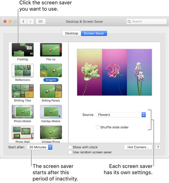Click into the Search field
Viewport: 169px width, 183px height.
(x=147, y=21)
